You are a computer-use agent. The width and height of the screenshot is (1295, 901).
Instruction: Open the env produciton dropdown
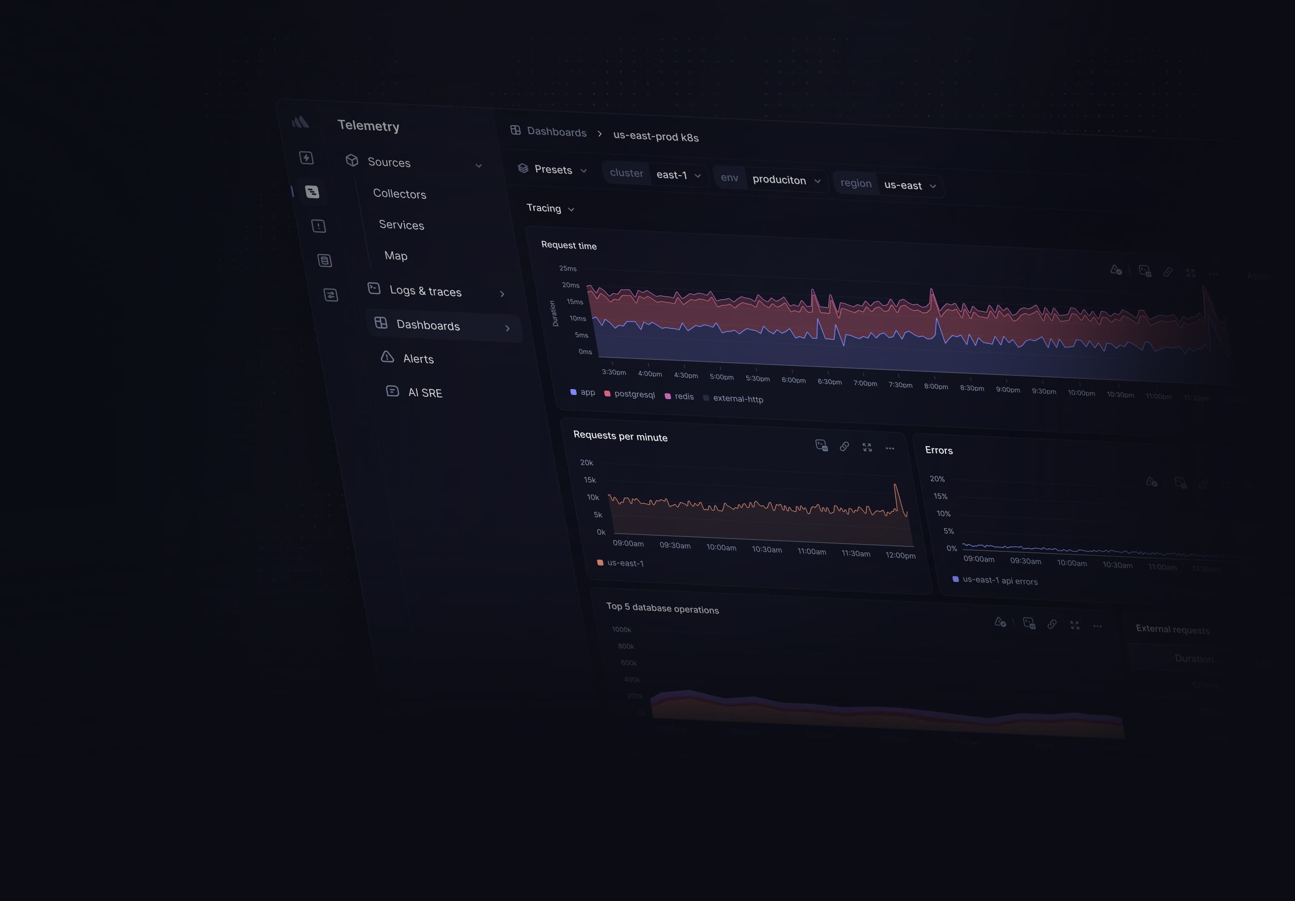click(785, 180)
